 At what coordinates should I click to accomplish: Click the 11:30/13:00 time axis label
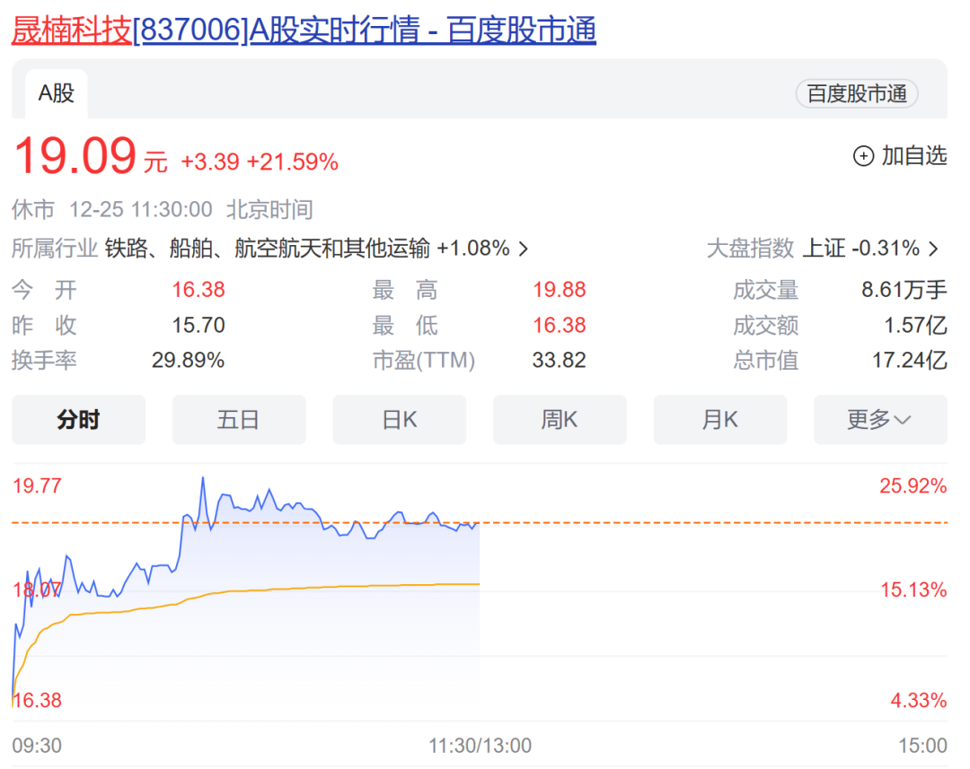click(x=480, y=746)
